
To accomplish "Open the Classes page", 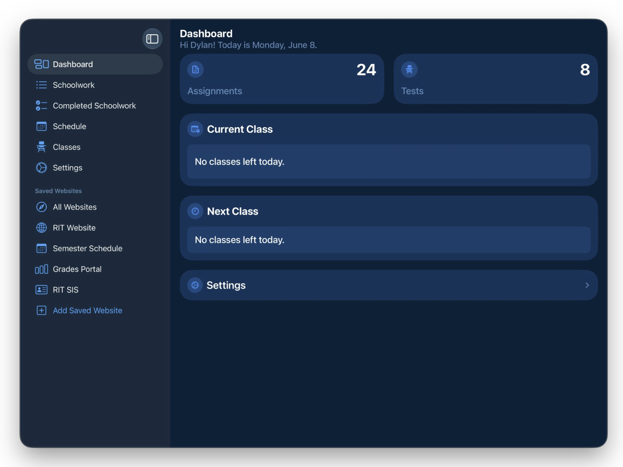I will (x=95, y=147).
